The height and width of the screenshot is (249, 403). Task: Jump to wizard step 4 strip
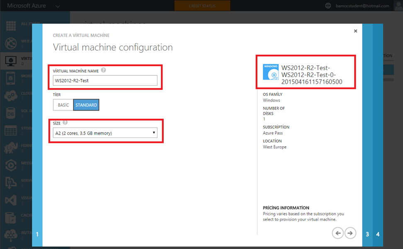[x=378, y=135]
